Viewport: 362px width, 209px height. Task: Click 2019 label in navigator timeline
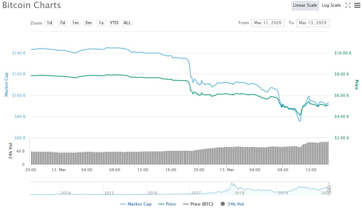283,193
